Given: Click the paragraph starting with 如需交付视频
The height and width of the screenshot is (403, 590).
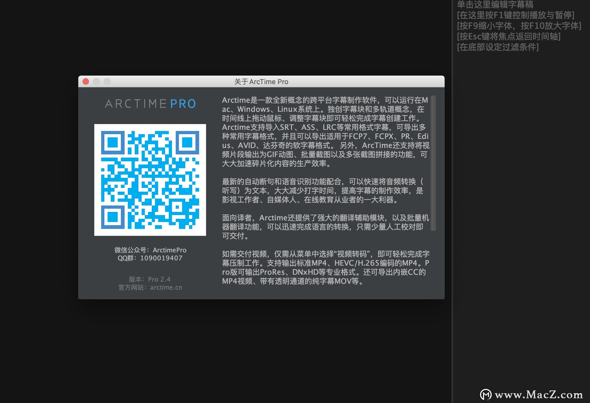Looking at the screenshot, I should tap(326, 267).
